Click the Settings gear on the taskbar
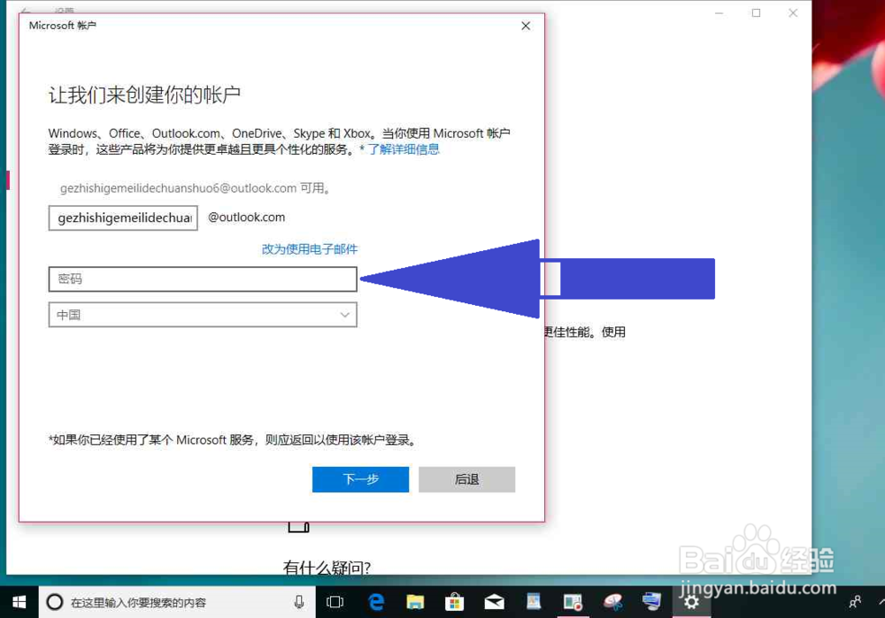Image resolution: width=885 pixels, height=618 pixels. pos(691,602)
